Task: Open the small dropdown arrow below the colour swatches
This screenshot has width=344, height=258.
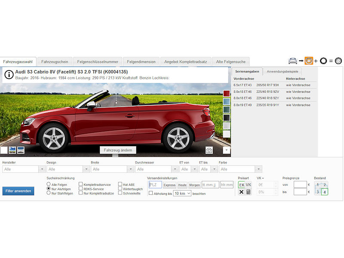Action: click(x=227, y=150)
